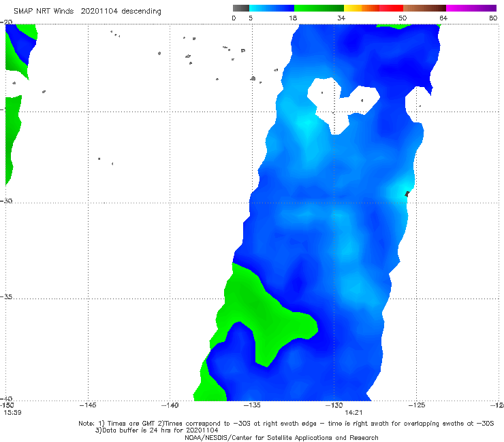Click the red segment of the color bar
Screen dimensions: 504x442
391,8
